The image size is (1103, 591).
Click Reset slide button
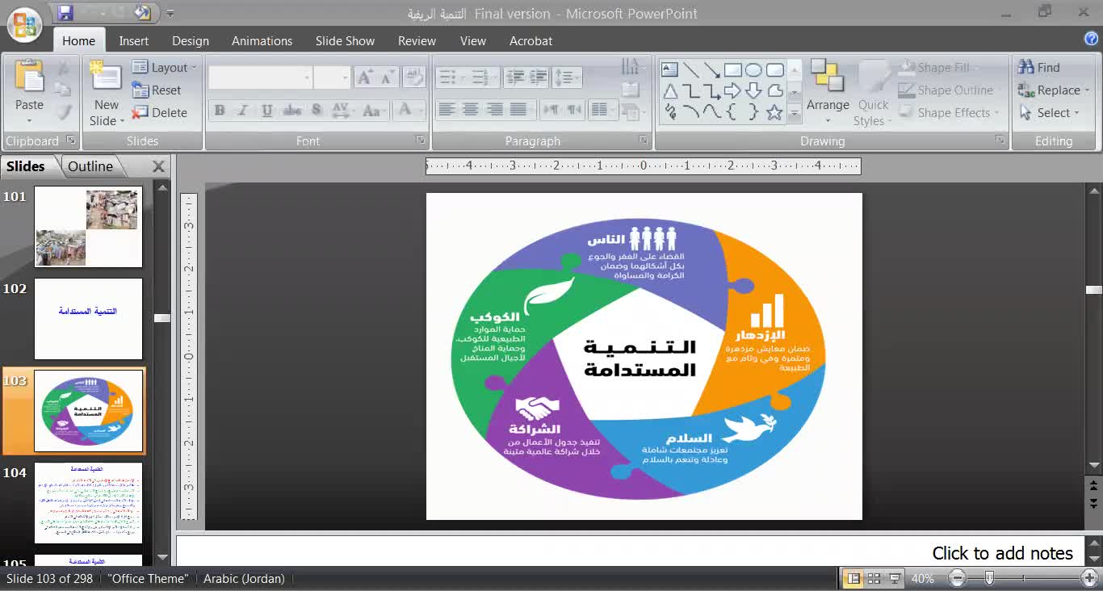point(157,90)
